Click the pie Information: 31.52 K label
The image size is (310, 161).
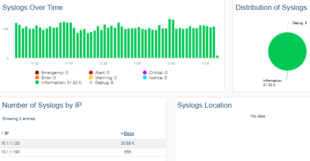click(x=273, y=83)
